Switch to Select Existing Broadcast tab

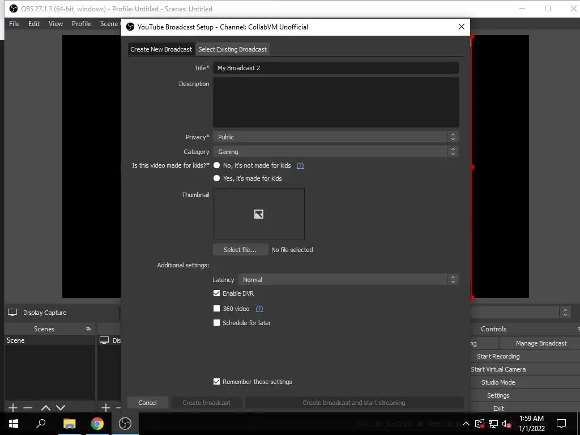pyautogui.click(x=232, y=49)
